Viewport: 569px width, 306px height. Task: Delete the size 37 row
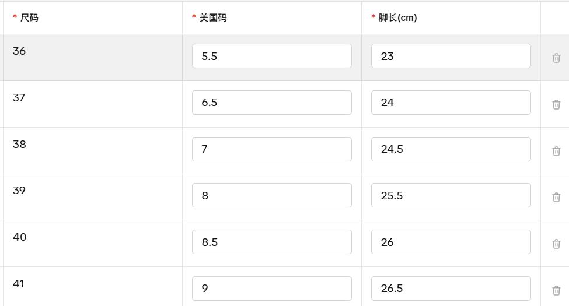(556, 104)
